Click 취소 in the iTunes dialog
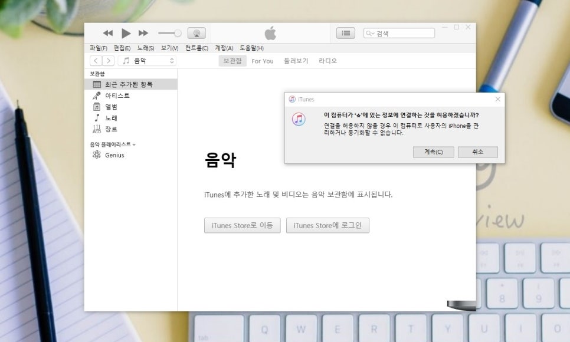The height and width of the screenshot is (342, 570). click(x=478, y=152)
